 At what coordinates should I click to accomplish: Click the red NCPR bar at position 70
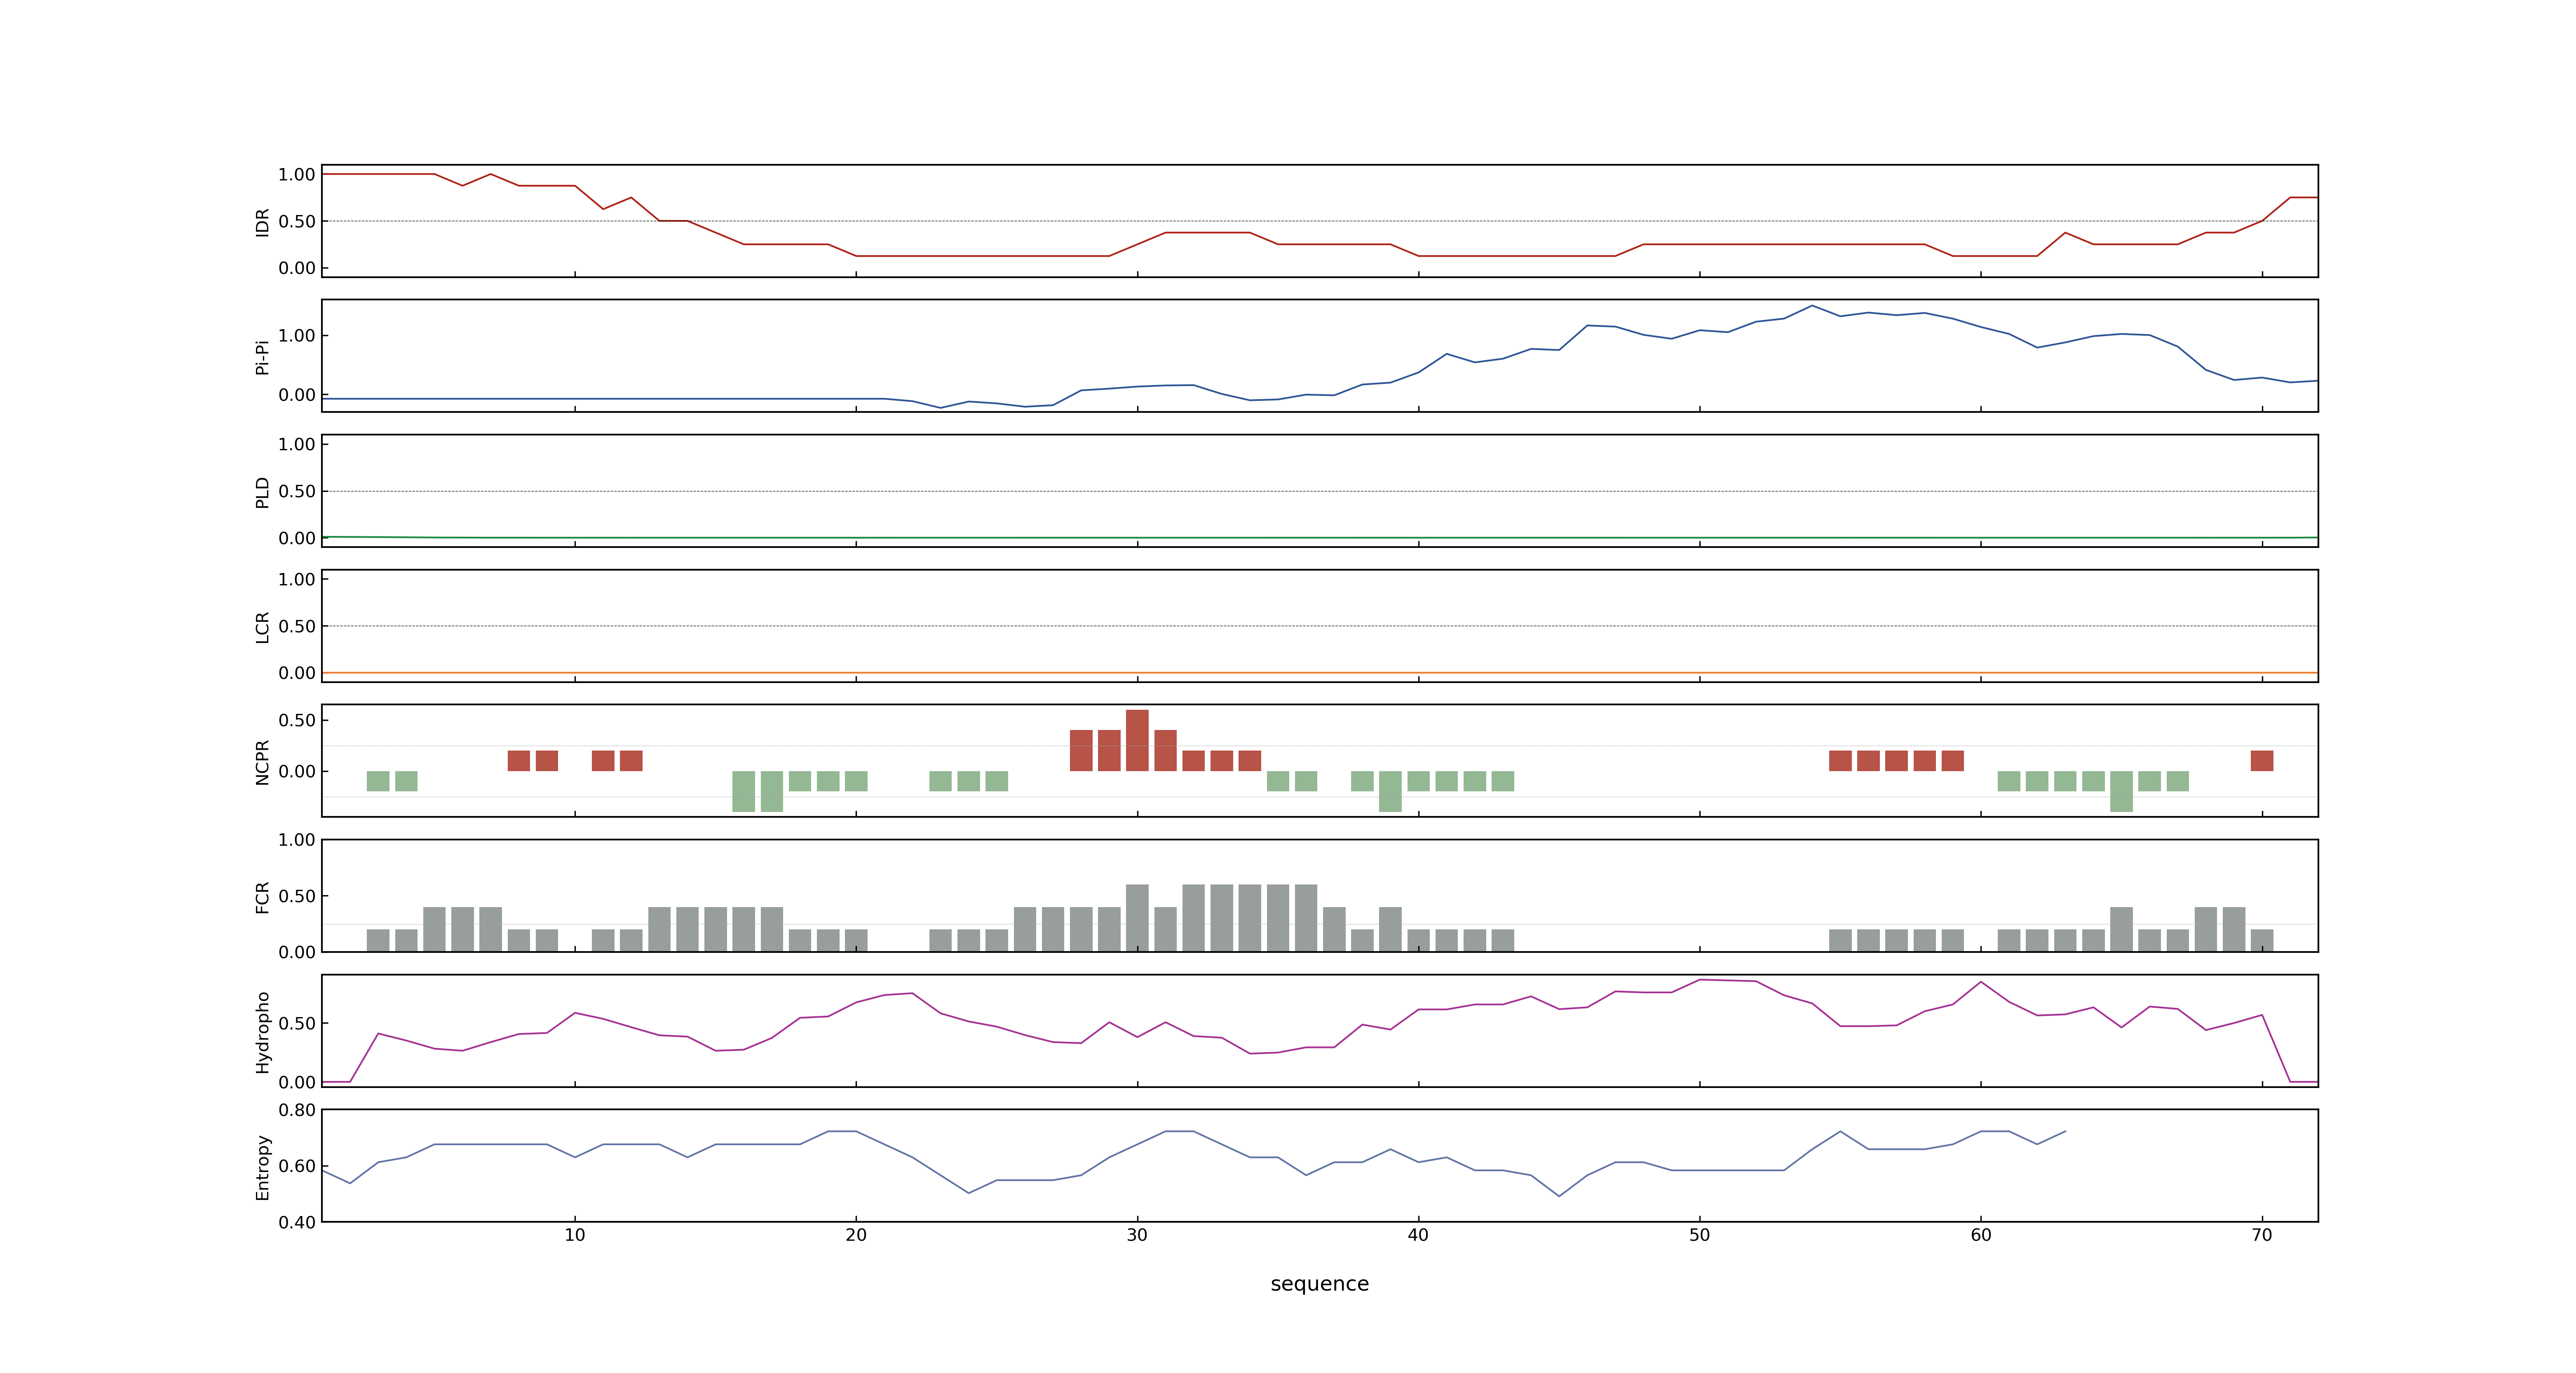pyautogui.click(x=2262, y=760)
